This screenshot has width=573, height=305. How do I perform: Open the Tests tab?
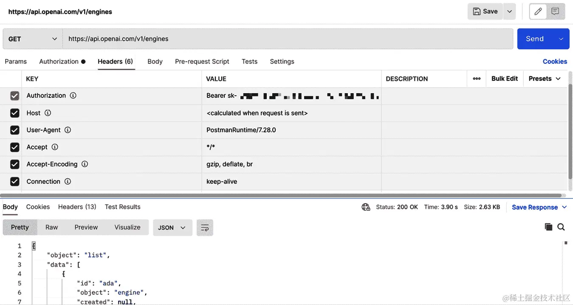tap(249, 61)
